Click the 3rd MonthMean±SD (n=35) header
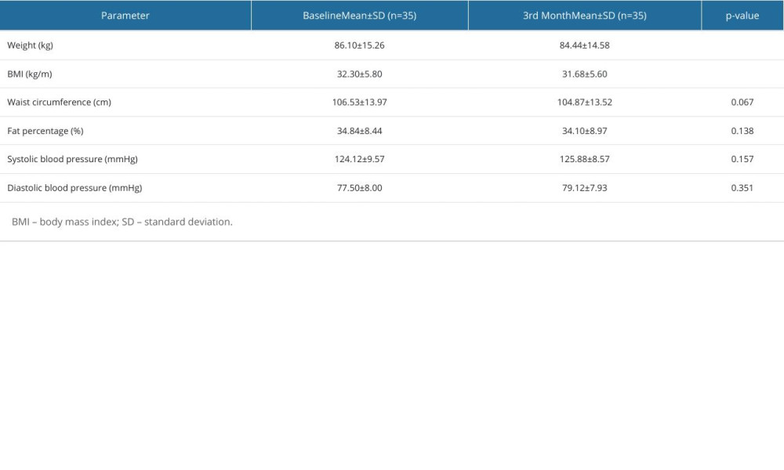Viewport: 784px width, 470px height. click(x=585, y=16)
